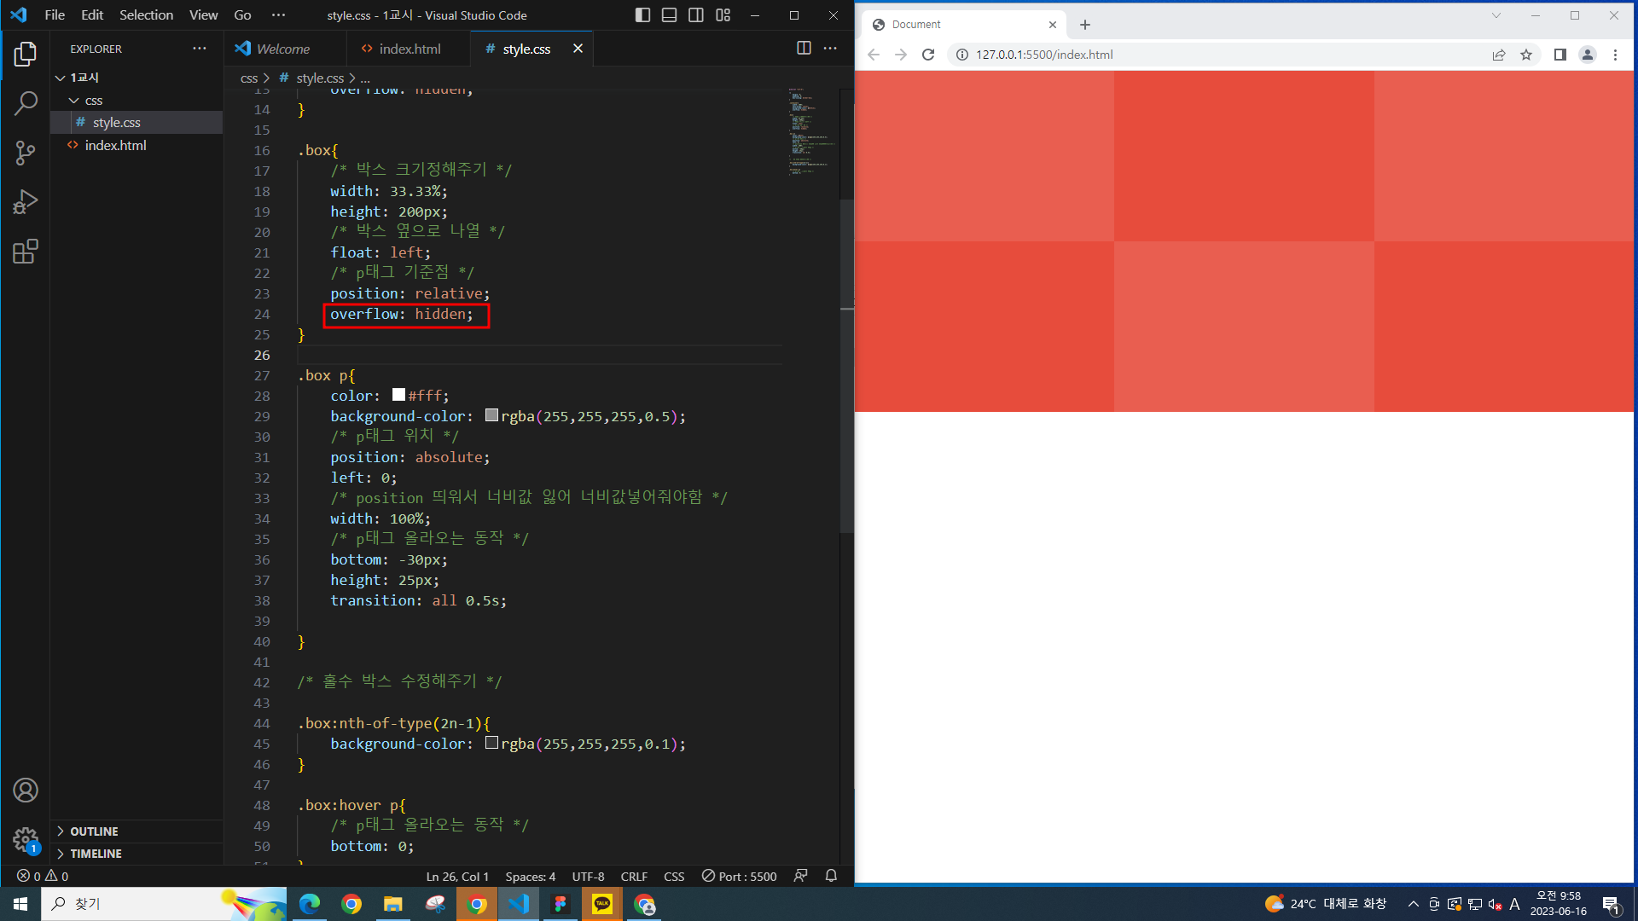Image resolution: width=1638 pixels, height=921 pixels.
Task: Click the notifications bell in status bar
Action: pos(831,876)
